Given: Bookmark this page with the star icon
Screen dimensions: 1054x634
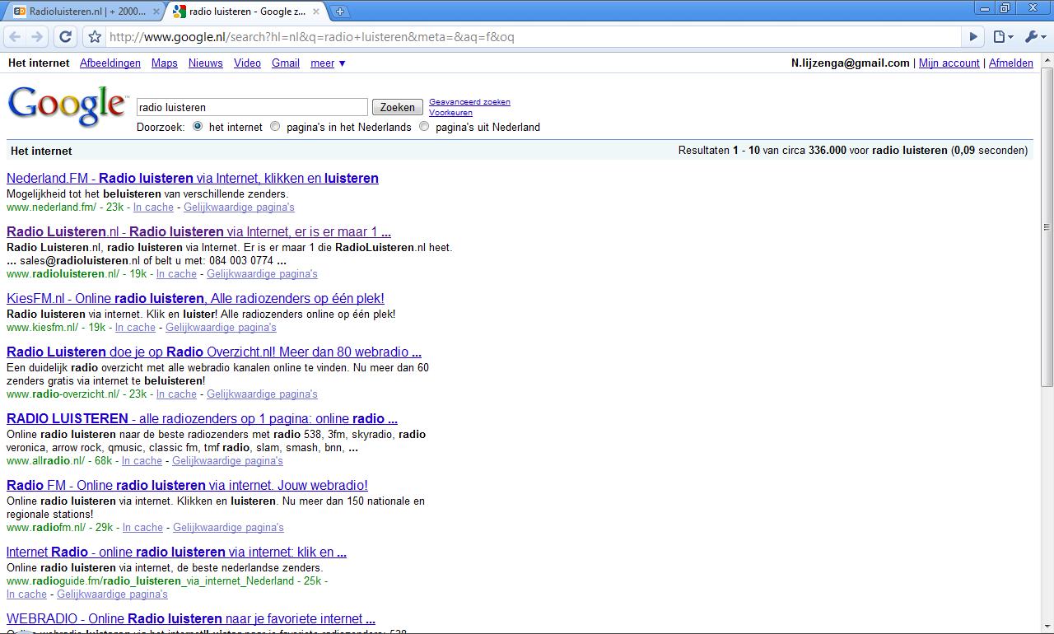Looking at the screenshot, I should pos(95,36).
